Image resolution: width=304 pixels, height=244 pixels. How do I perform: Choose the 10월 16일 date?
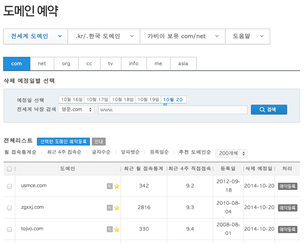coord(72,99)
